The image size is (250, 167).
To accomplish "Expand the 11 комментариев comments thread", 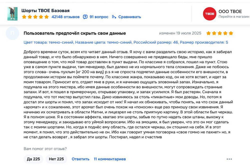I will (110, 159).
